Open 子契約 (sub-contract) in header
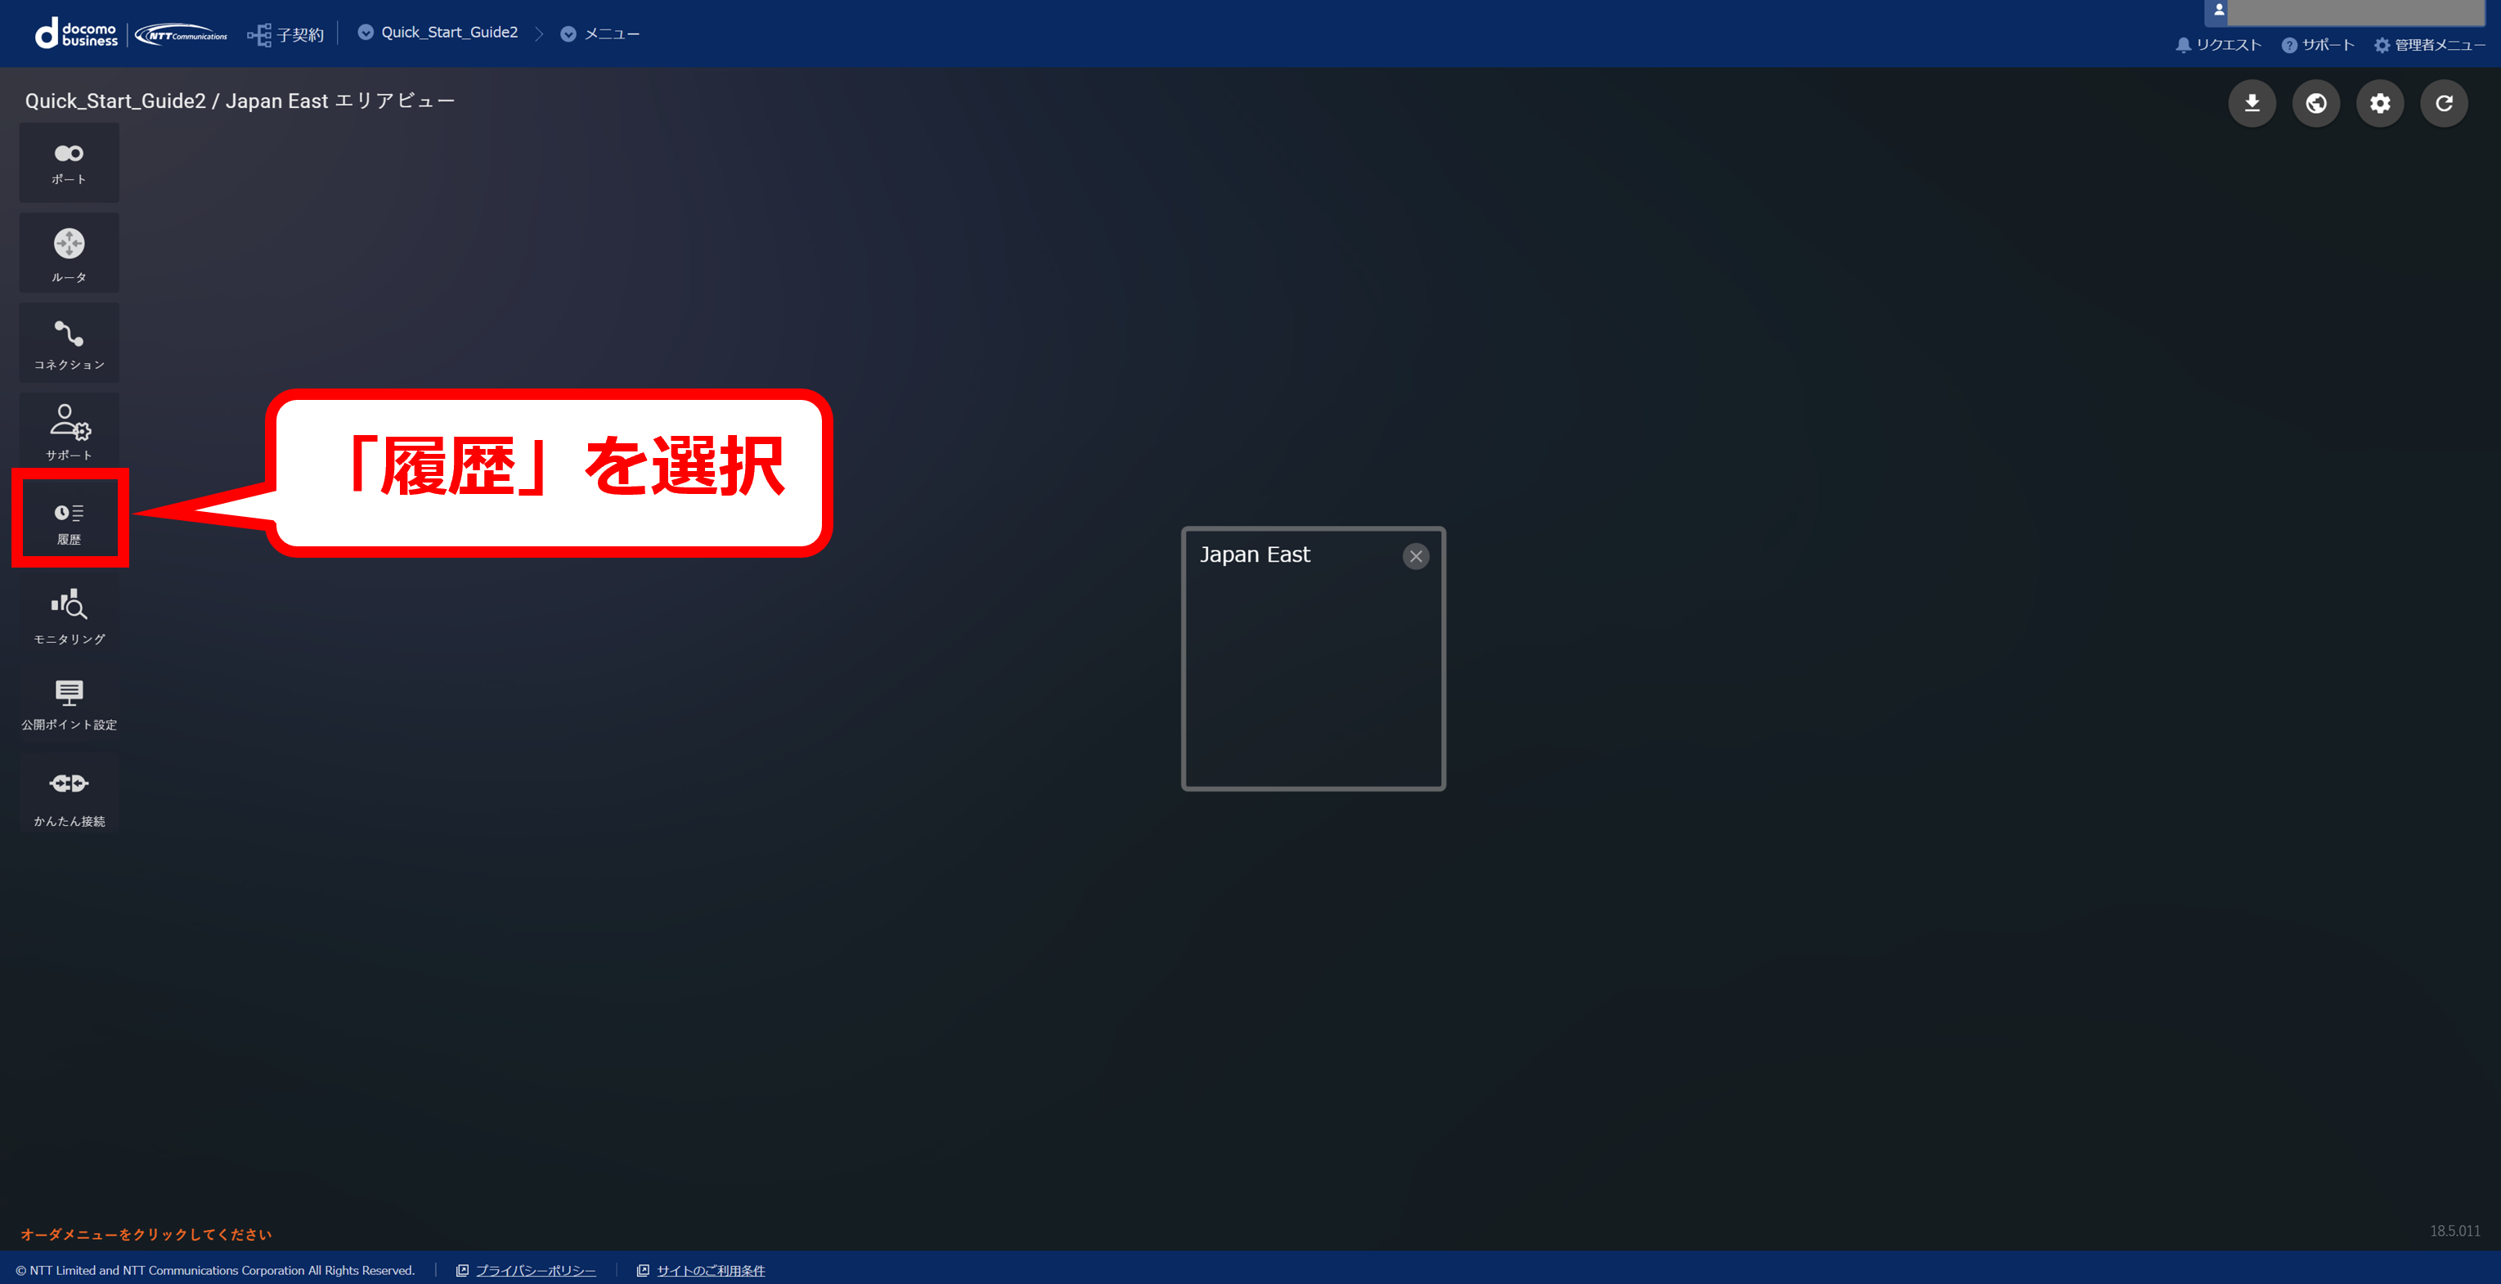This screenshot has width=2501, height=1284. (x=285, y=35)
